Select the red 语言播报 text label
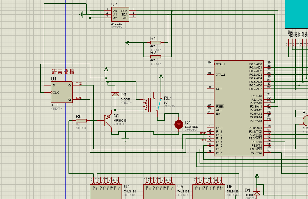 [x=63, y=71]
